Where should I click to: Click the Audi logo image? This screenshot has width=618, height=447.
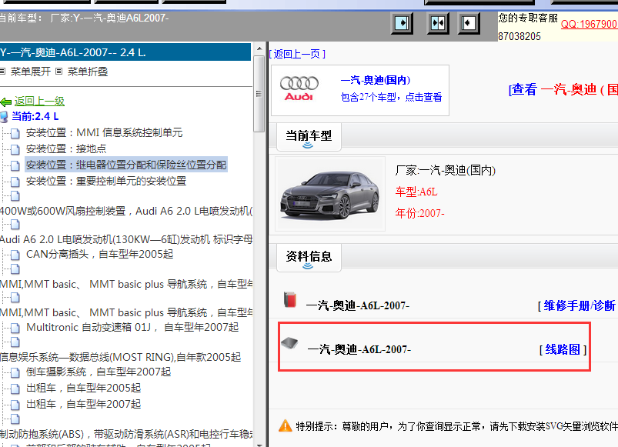[299, 88]
